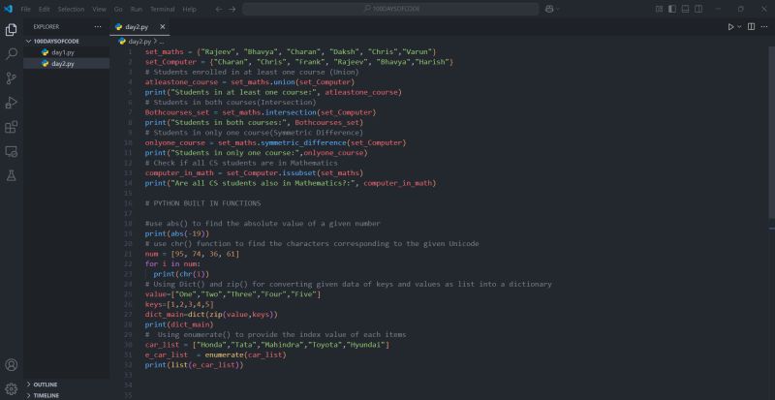Open the Manage gear icon
Image resolution: width=775 pixels, height=400 pixels.
[x=12, y=388]
